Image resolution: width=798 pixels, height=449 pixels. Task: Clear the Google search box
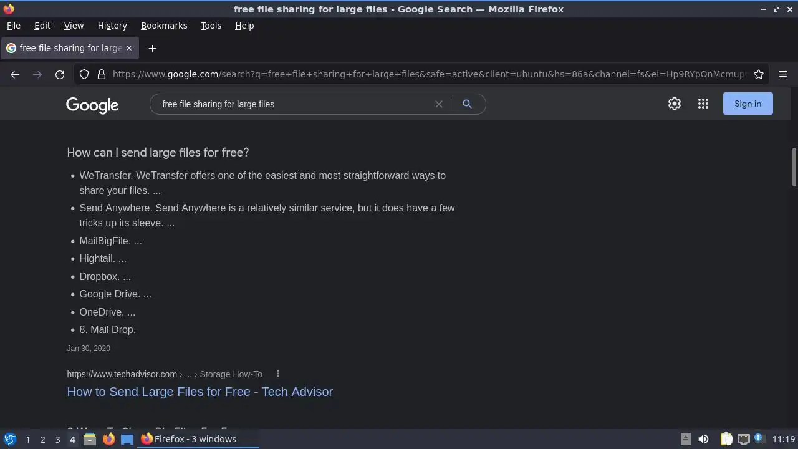pos(439,104)
